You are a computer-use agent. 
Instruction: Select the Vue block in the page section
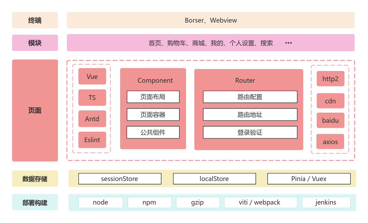(x=92, y=76)
